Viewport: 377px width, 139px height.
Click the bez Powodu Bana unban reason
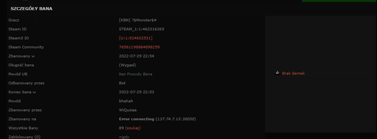(x=135, y=74)
